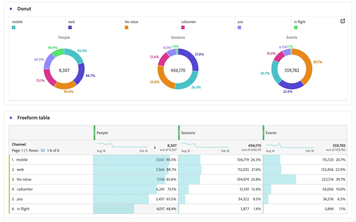Screen dimensions: 356x222
Task: Open the rows-per-page value 50
Action: pos(43,151)
